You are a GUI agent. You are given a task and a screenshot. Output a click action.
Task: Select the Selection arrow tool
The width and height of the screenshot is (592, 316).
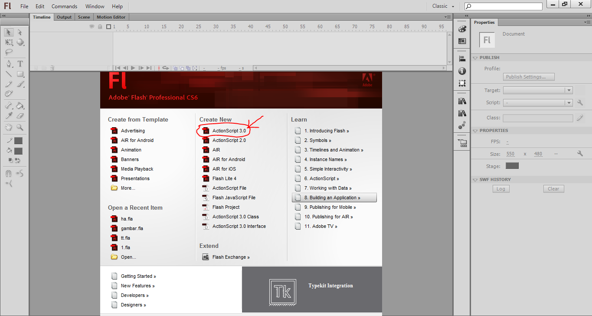(9, 32)
